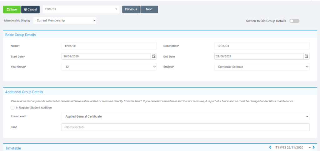320x151 pixels.
Task: Click the Start Date text field
Action: (x=106, y=56)
